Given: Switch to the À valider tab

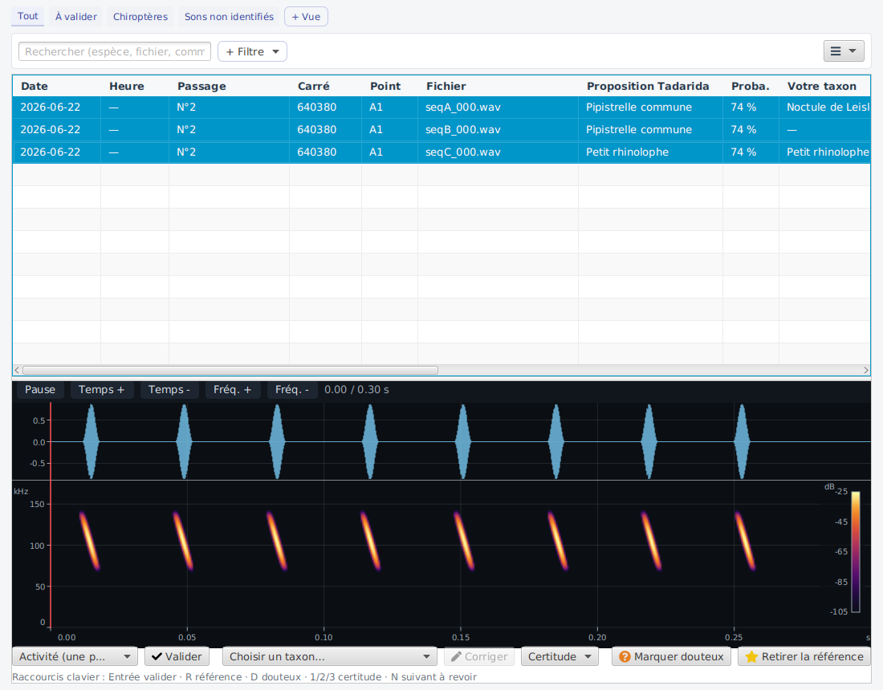Looking at the screenshot, I should [x=76, y=16].
